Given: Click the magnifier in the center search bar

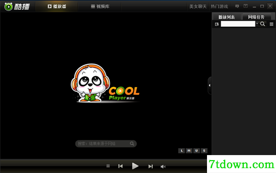Looking at the screenshot, I should (x=132, y=144).
